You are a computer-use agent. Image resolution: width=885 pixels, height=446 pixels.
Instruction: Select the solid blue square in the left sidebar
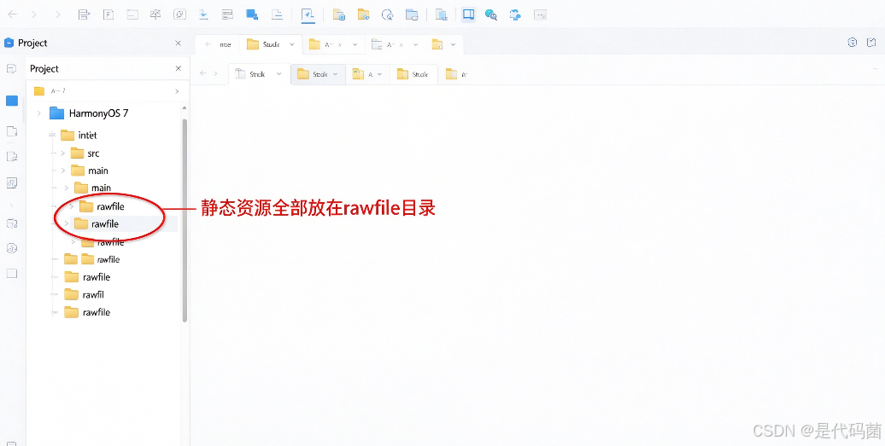click(x=12, y=101)
